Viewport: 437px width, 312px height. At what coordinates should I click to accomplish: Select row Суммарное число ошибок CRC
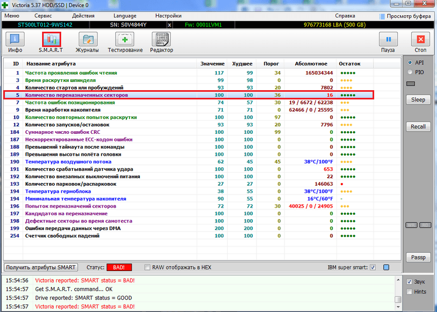click(188, 132)
